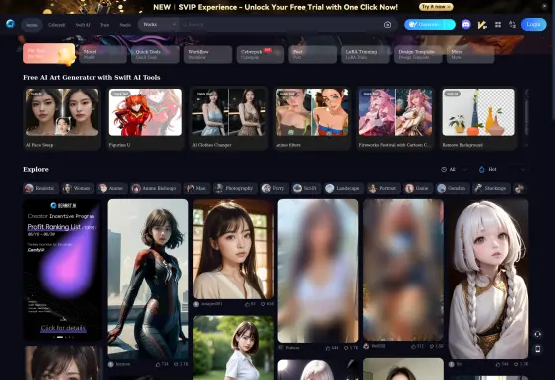555x380 pixels.
Task: Click the headset support icon
Action: click(537, 334)
